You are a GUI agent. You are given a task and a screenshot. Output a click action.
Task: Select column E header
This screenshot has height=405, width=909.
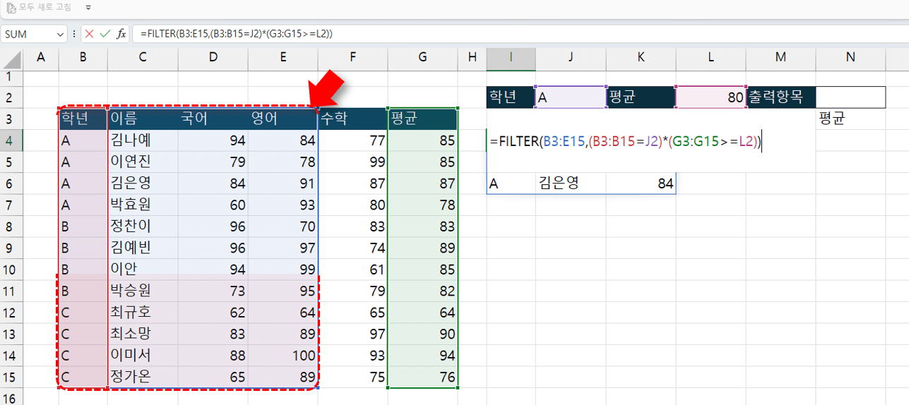[x=283, y=57]
